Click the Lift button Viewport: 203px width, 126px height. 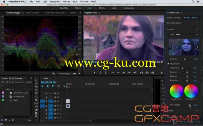141,73
